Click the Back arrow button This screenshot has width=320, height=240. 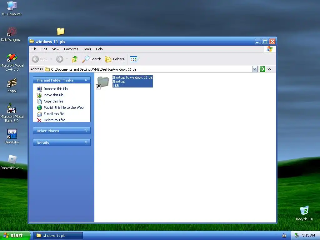tap(40, 59)
